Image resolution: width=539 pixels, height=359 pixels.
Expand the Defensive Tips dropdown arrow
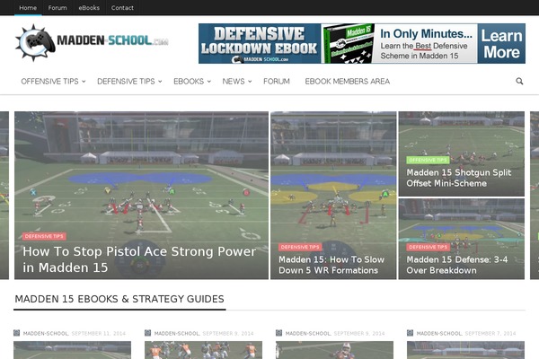(x=160, y=82)
